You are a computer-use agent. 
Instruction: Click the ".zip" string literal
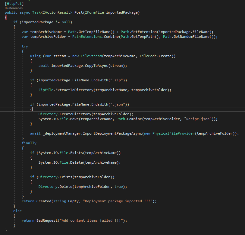(x=117, y=80)
